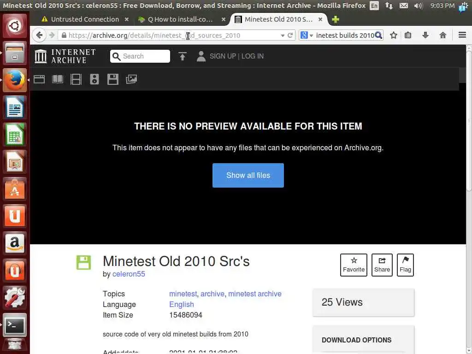472x354 pixels.
Task: Click the LOG IN link
Action: [x=253, y=56]
